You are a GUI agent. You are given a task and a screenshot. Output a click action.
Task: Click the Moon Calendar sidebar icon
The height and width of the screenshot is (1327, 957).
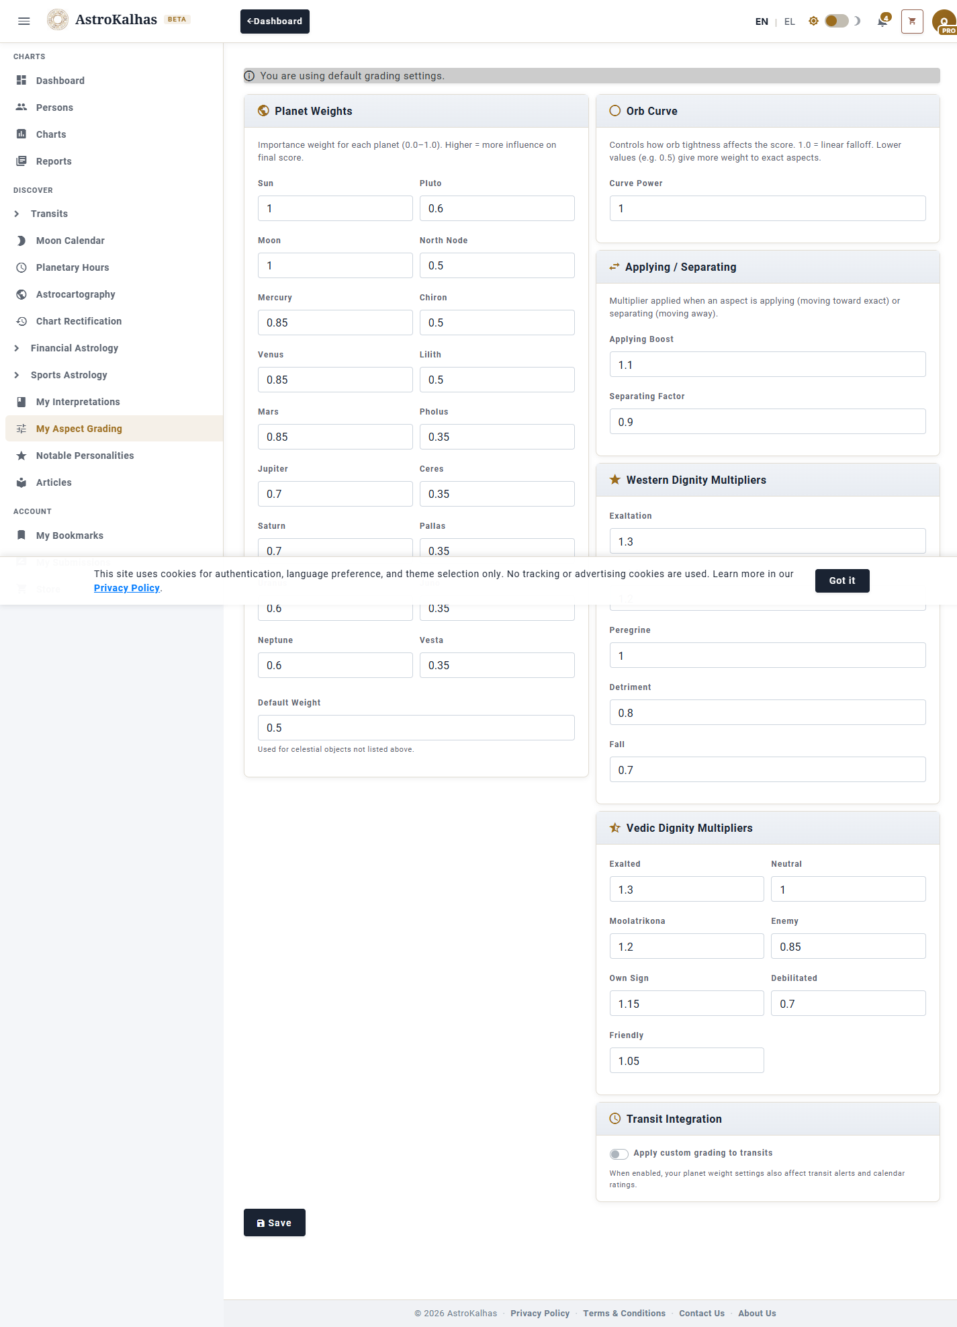point(21,241)
